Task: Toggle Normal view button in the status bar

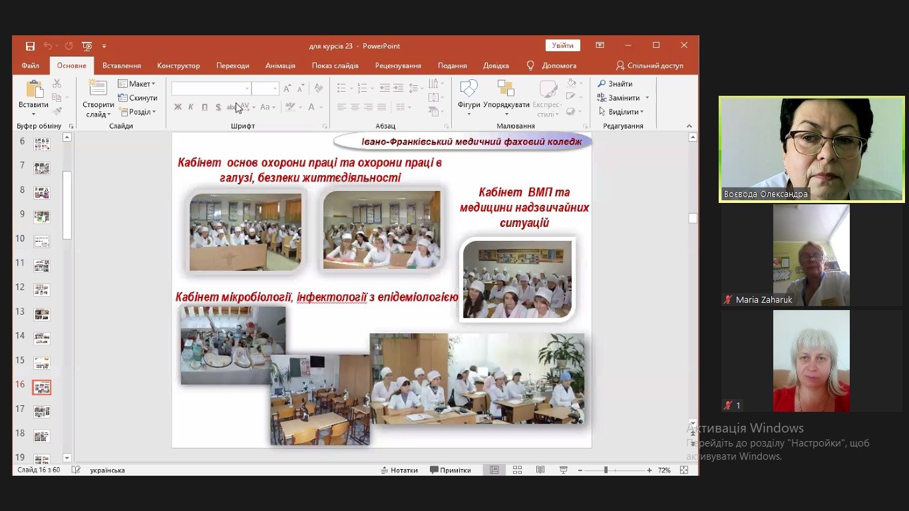Action: [494, 470]
